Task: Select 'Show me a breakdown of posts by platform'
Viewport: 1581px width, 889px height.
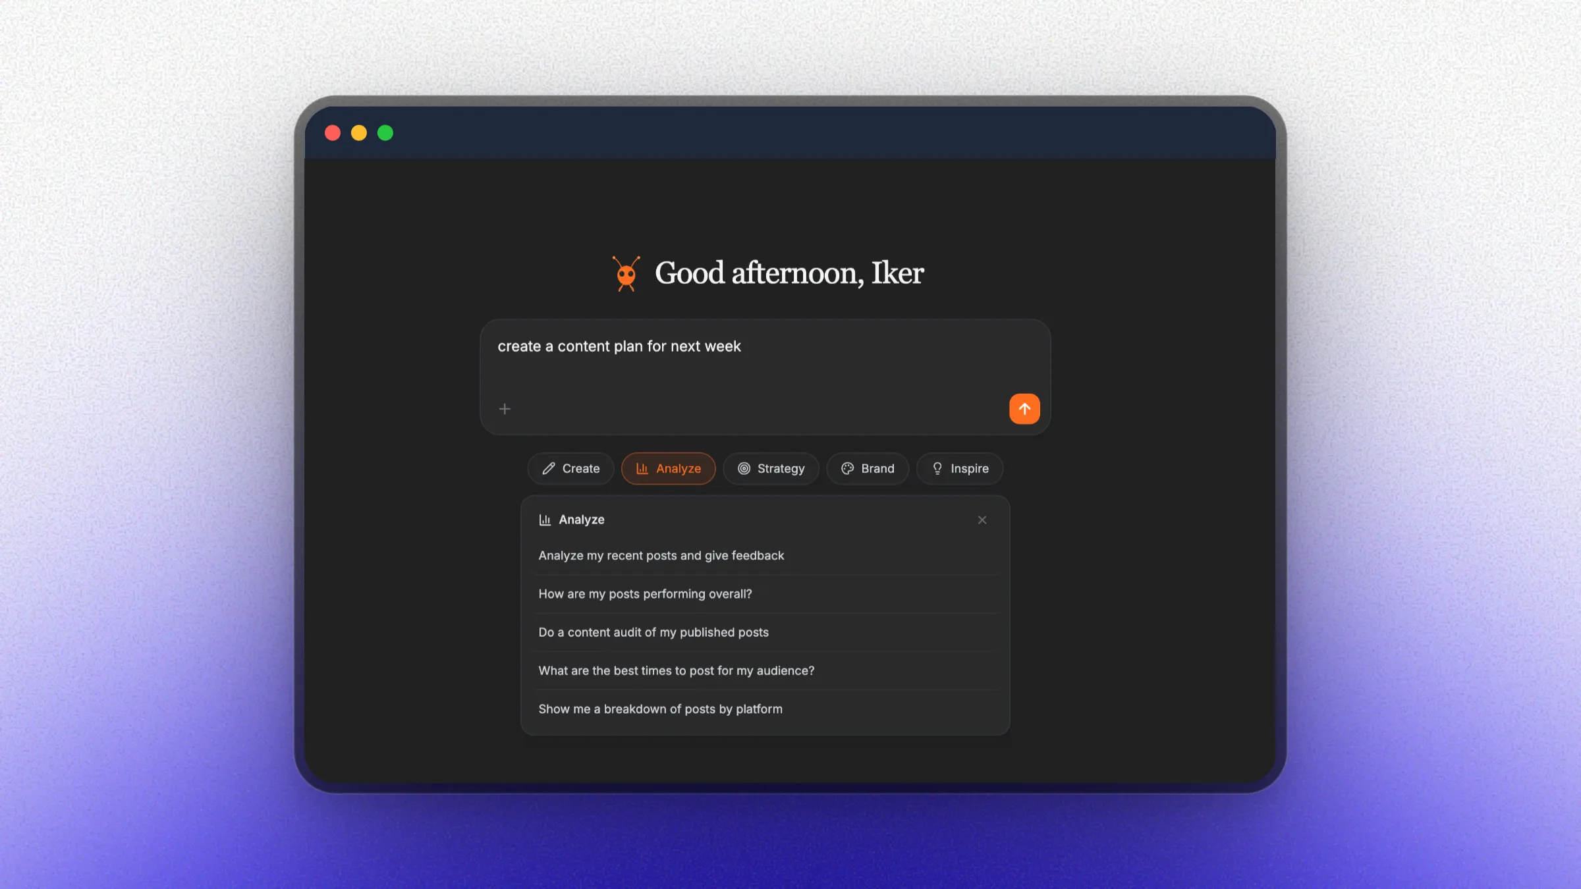Action: tap(661, 709)
